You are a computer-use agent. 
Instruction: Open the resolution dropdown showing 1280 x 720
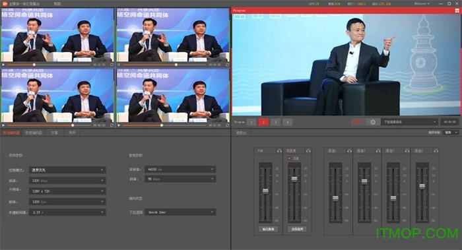point(67,191)
